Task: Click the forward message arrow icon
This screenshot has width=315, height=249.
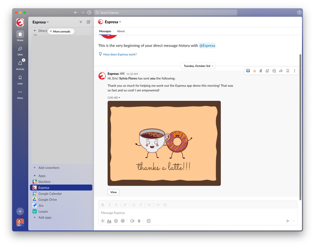Action: point(281,71)
